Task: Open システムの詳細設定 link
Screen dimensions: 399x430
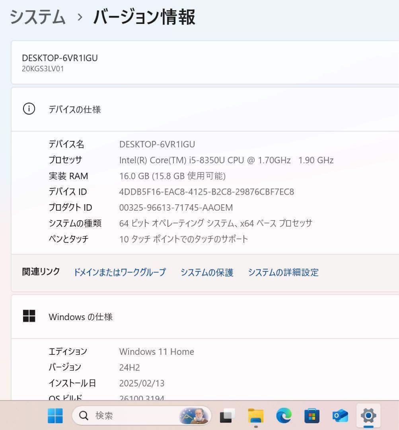Action: 283,272
